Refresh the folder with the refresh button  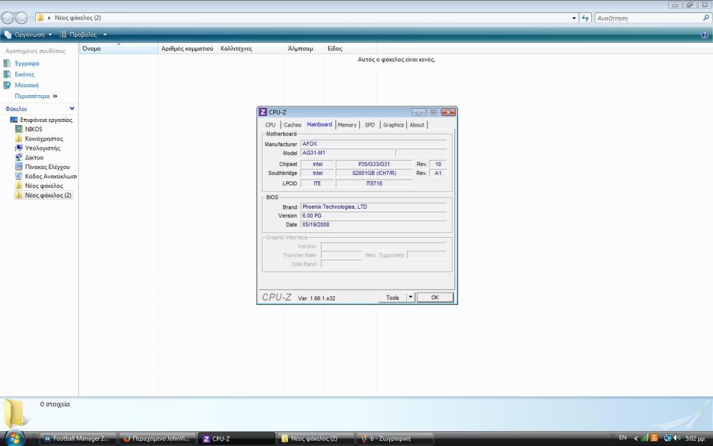pyautogui.click(x=586, y=18)
